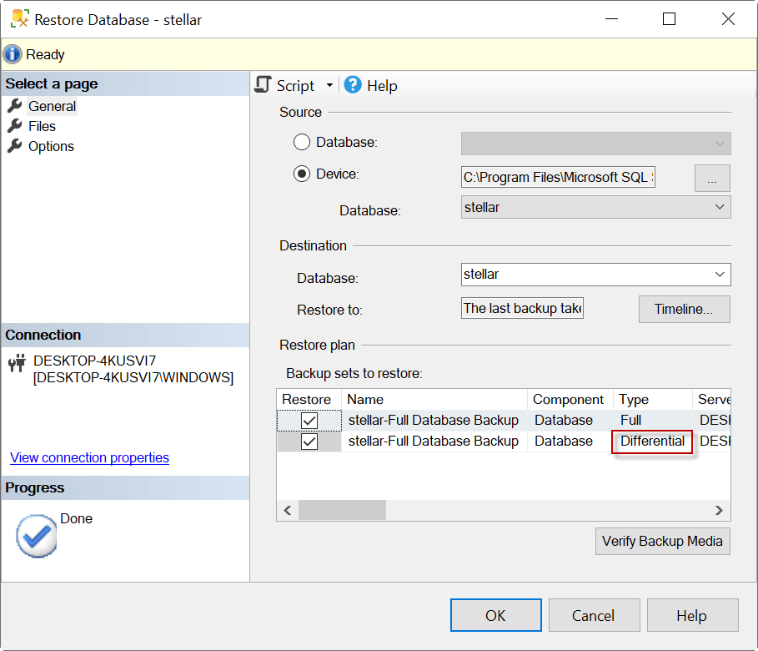Open the Timeline dialog
The height and width of the screenshot is (651, 758).
pos(684,309)
